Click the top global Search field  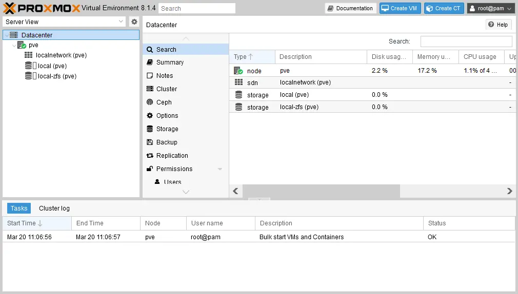[x=197, y=8]
